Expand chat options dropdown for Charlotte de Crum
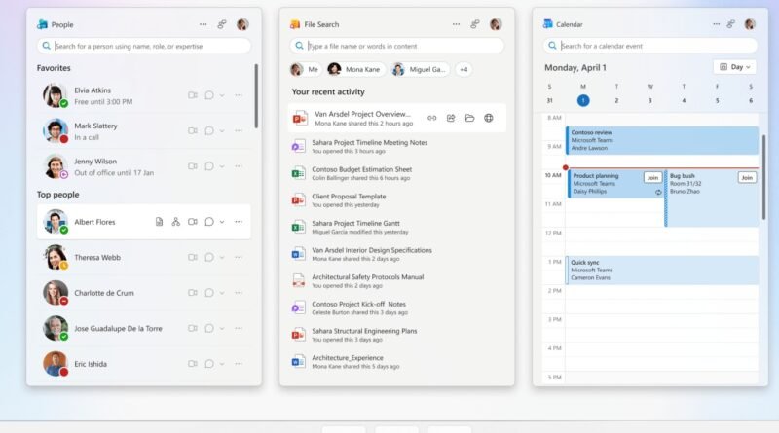Viewport: 779px width, 433px height. tap(222, 293)
